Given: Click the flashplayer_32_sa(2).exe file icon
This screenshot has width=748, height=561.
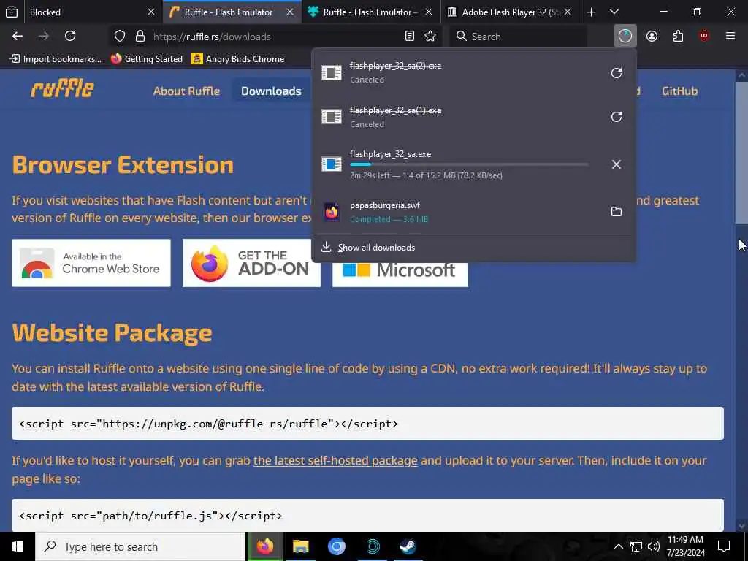Looking at the screenshot, I should [332, 72].
